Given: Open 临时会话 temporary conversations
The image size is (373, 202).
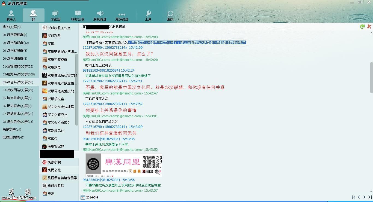Looking at the screenshot, I should tap(78, 15).
